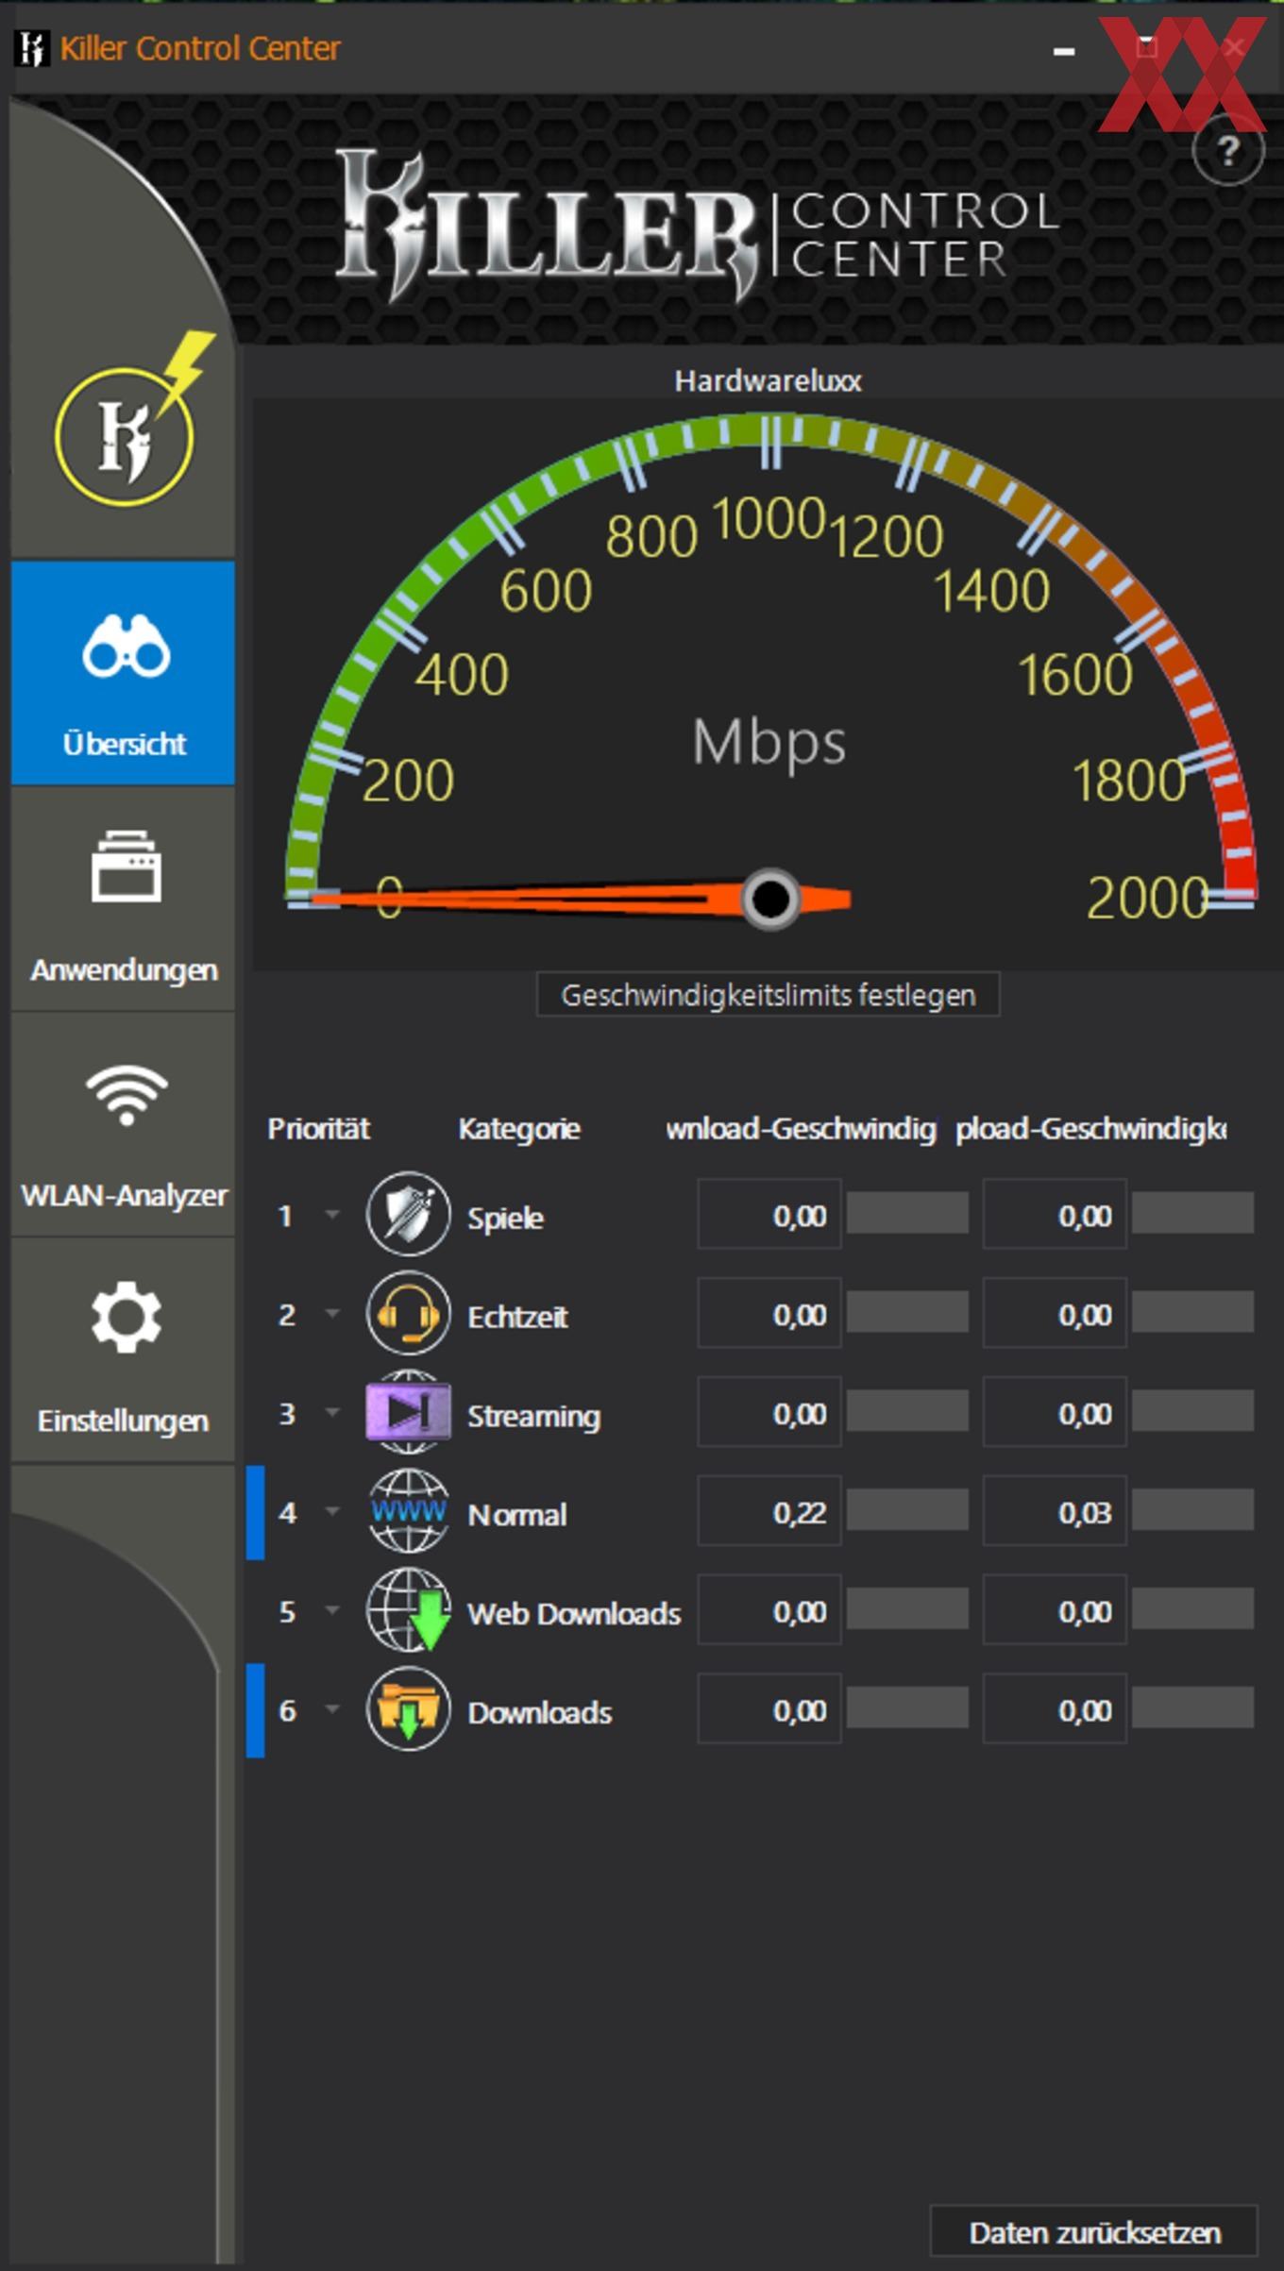Expand priority dropdown arrow for Echtzeit
Viewport: 1284px width, 2271px height.
click(x=332, y=1313)
